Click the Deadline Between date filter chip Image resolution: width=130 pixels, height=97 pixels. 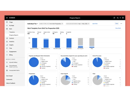click(x=78, y=24)
